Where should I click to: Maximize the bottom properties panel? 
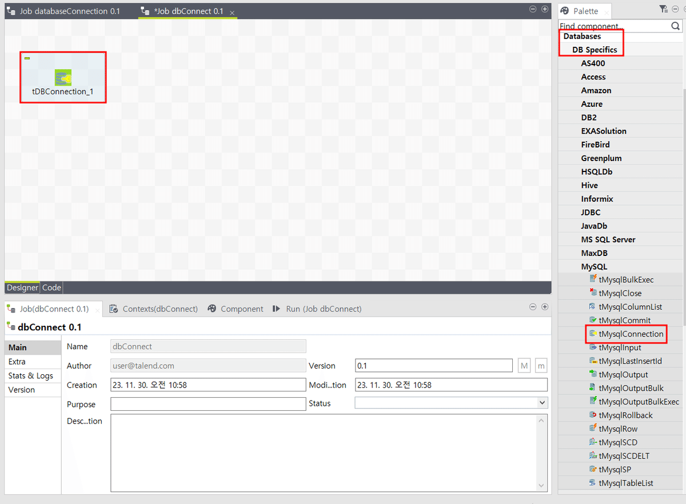[x=545, y=307]
